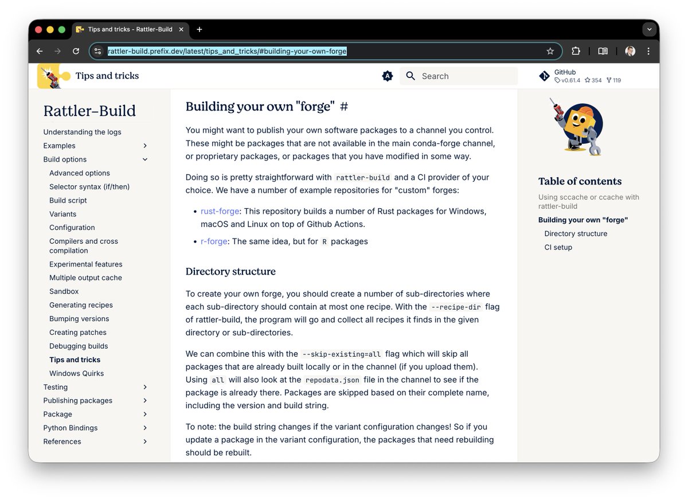
Task: Close the Tips and tricks browser tab
Action: (180, 29)
